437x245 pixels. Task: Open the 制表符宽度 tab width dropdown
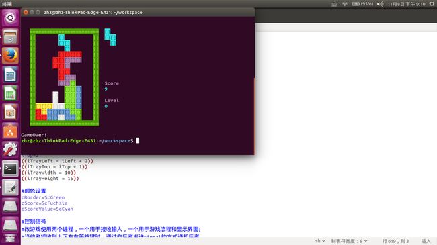coord(349,241)
